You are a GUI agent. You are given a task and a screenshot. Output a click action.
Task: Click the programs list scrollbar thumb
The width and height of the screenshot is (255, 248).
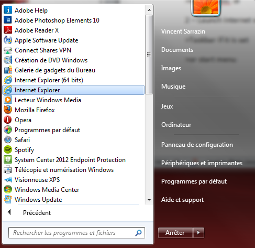149,55
